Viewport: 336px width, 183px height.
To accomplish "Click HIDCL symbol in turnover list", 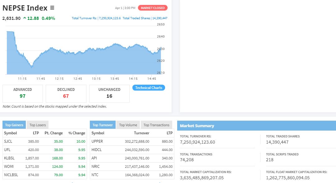I will (97, 150).
